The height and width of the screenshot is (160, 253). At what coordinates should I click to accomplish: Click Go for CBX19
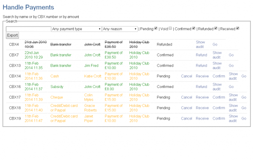(x=244, y=119)
